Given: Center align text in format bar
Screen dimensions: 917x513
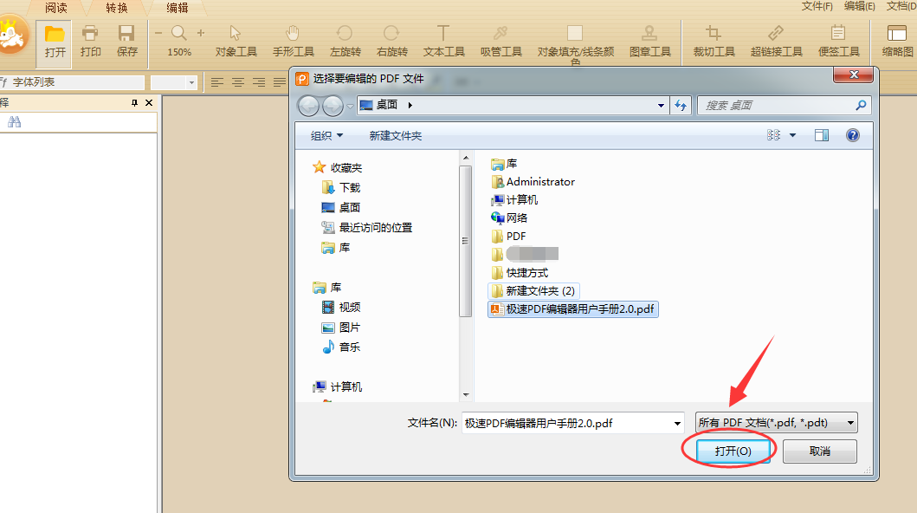Looking at the screenshot, I should click(238, 82).
